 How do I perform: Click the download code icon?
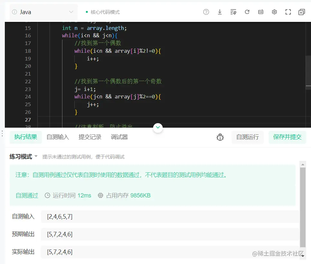(220, 12)
